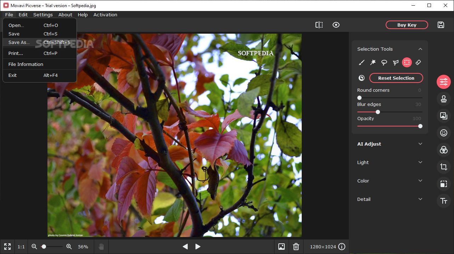Select the Brush selection tool
Viewport: 454px width, 254px height.
point(362,62)
